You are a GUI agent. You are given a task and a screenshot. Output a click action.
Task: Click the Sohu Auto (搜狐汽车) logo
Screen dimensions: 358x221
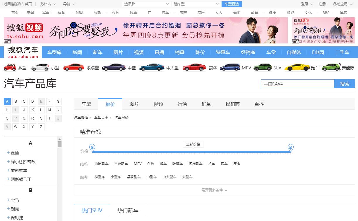(23, 52)
